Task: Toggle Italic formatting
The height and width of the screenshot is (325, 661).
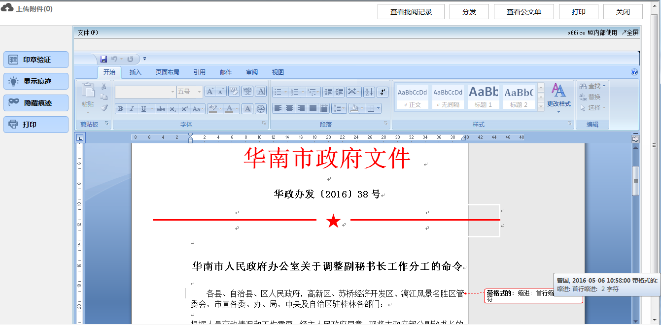Action: click(132, 109)
